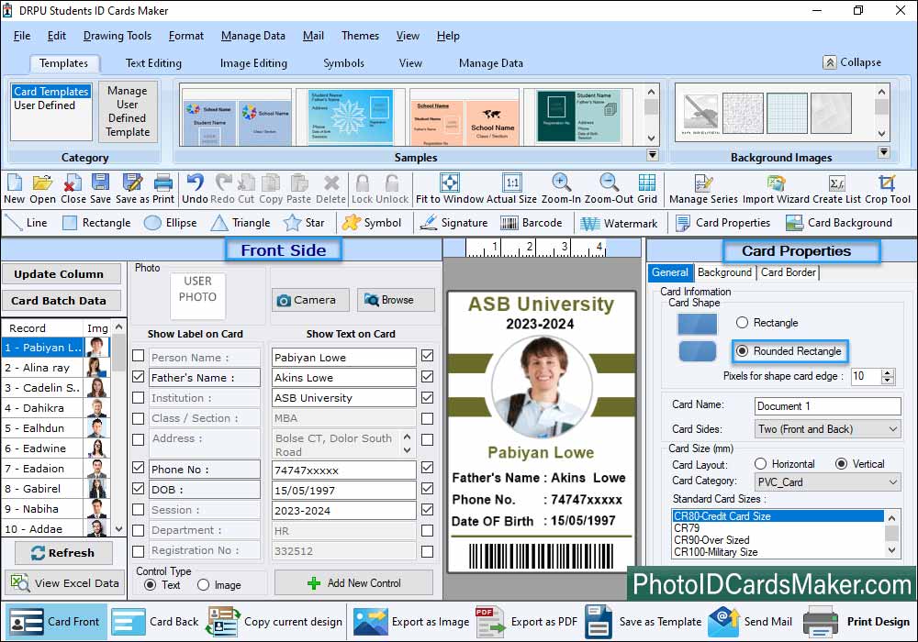Increase pixels for shape card edge
The width and height of the screenshot is (918, 642).
pos(888,372)
